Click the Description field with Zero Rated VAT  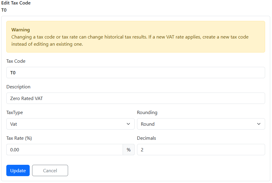pyautogui.click(x=136, y=98)
